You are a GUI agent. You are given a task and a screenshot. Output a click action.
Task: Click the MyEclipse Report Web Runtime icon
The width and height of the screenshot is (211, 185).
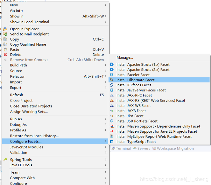112,136
